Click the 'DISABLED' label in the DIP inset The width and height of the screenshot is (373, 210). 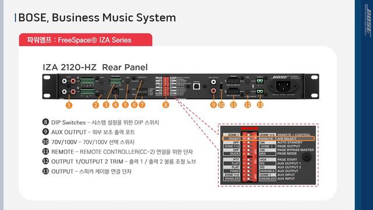click(x=268, y=178)
